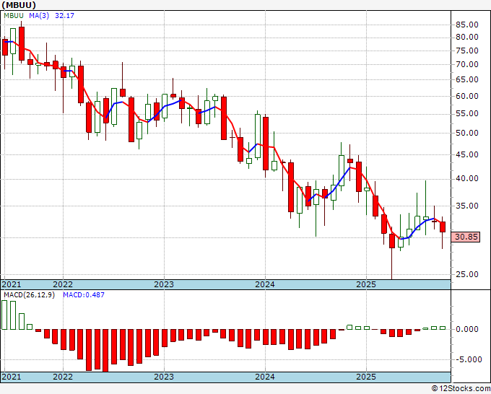Click the 85.00 price axis label
The width and height of the screenshot is (491, 394).
coord(467,25)
